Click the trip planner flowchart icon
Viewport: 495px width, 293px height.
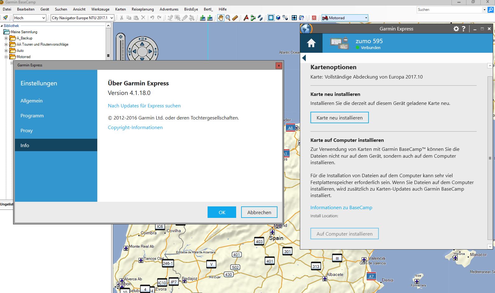253,18
